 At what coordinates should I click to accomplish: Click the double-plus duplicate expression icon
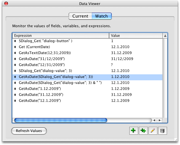coord(143,131)
